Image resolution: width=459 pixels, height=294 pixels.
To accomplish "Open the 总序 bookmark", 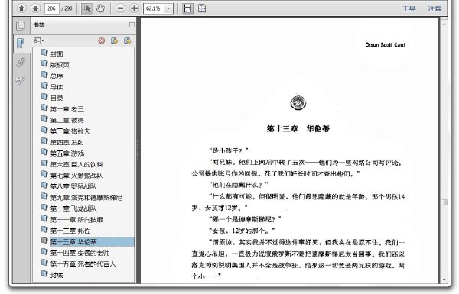I will tap(57, 76).
